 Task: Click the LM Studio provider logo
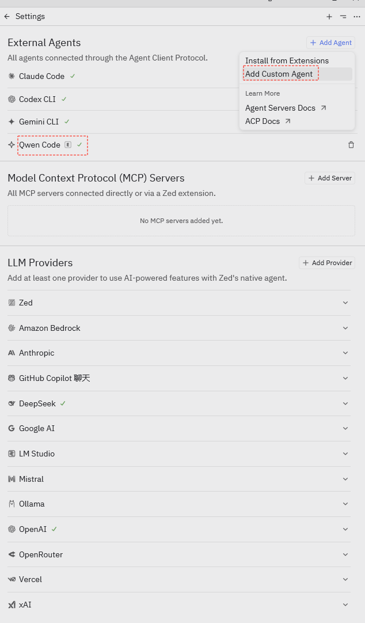point(12,454)
